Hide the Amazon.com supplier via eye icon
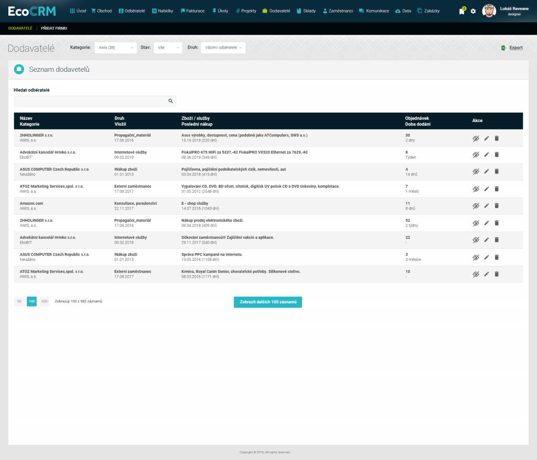This screenshot has width=537, height=460. click(476, 206)
